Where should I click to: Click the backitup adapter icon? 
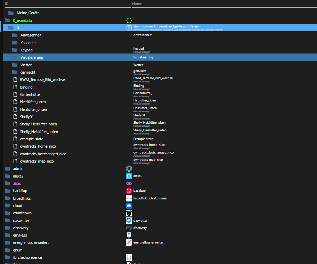pos(129,191)
